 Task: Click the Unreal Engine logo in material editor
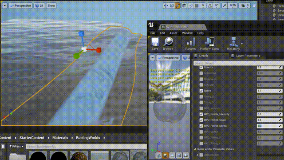(151, 25)
